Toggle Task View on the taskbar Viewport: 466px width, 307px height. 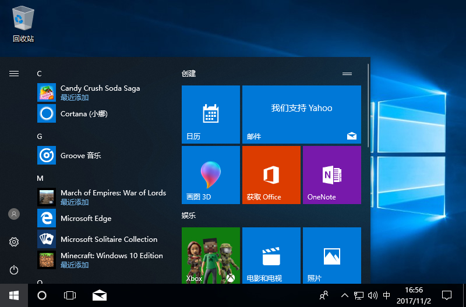(70, 295)
